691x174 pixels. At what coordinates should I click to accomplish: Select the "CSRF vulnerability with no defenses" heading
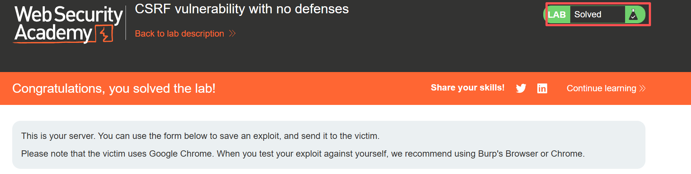point(242,9)
